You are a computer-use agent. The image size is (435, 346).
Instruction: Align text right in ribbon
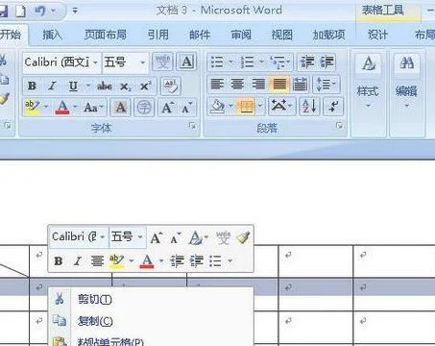point(258,85)
